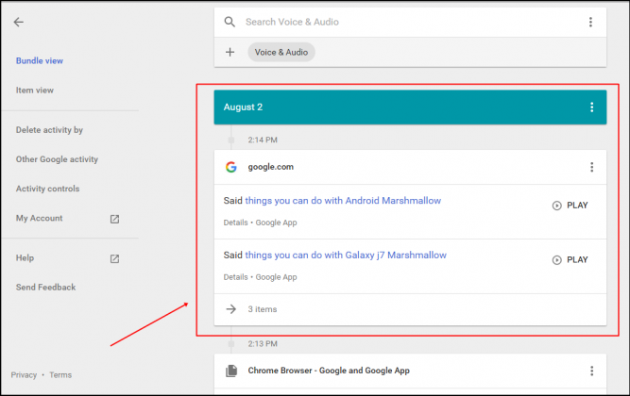The image size is (630, 396).
Task: Play the Android Marshmallow voice recording
Action: 570,206
